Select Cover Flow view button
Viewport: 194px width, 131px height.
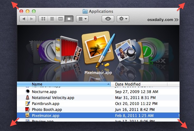click(69, 19)
